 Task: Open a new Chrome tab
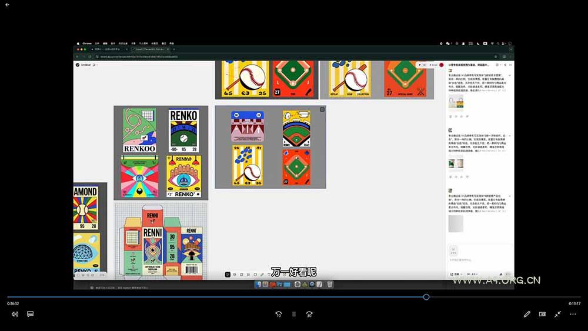(174, 49)
